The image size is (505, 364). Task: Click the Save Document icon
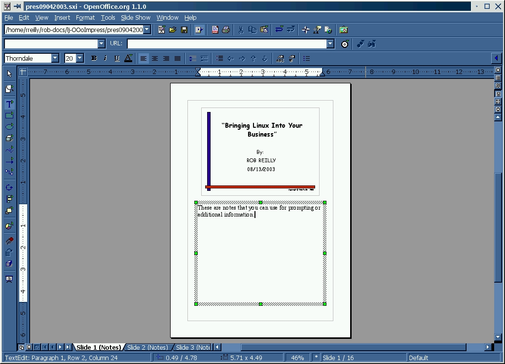pos(184,30)
